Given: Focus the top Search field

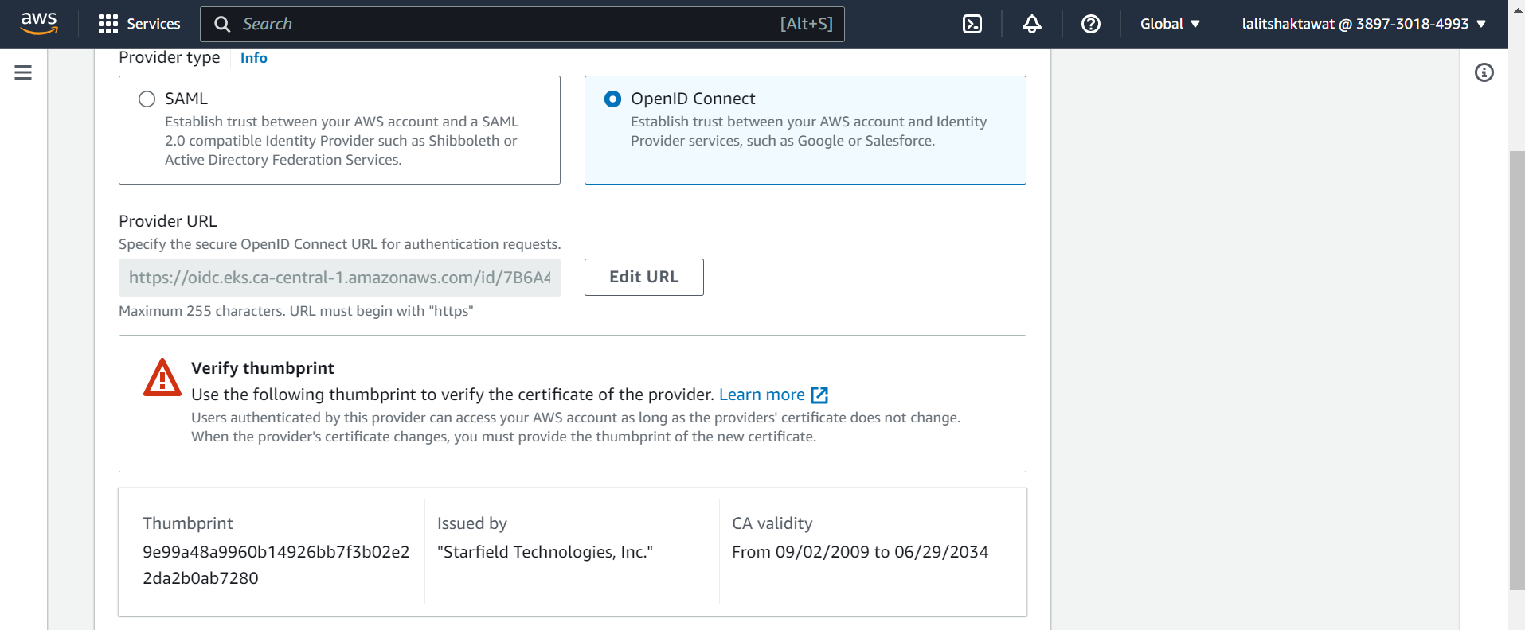Looking at the screenshot, I should point(522,24).
